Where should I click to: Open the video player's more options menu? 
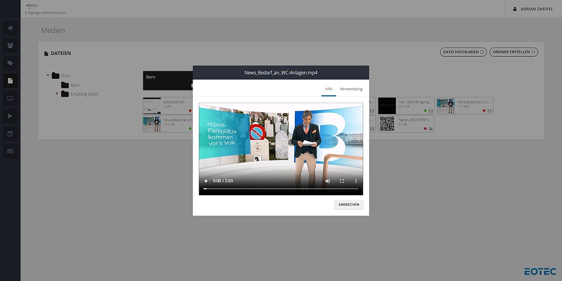pyautogui.click(x=356, y=181)
